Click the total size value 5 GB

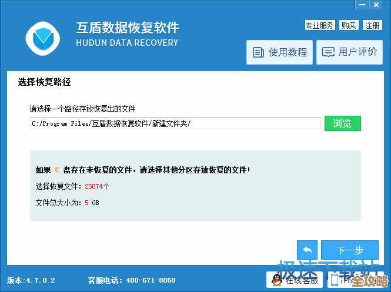[x=92, y=203]
